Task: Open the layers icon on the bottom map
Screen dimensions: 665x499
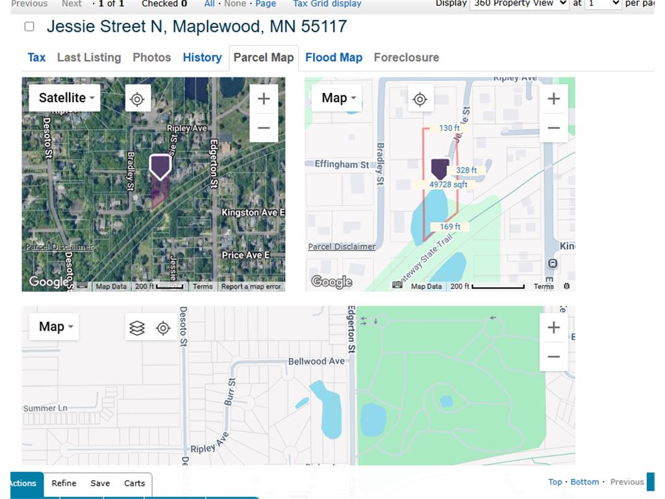Action: coord(137,328)
